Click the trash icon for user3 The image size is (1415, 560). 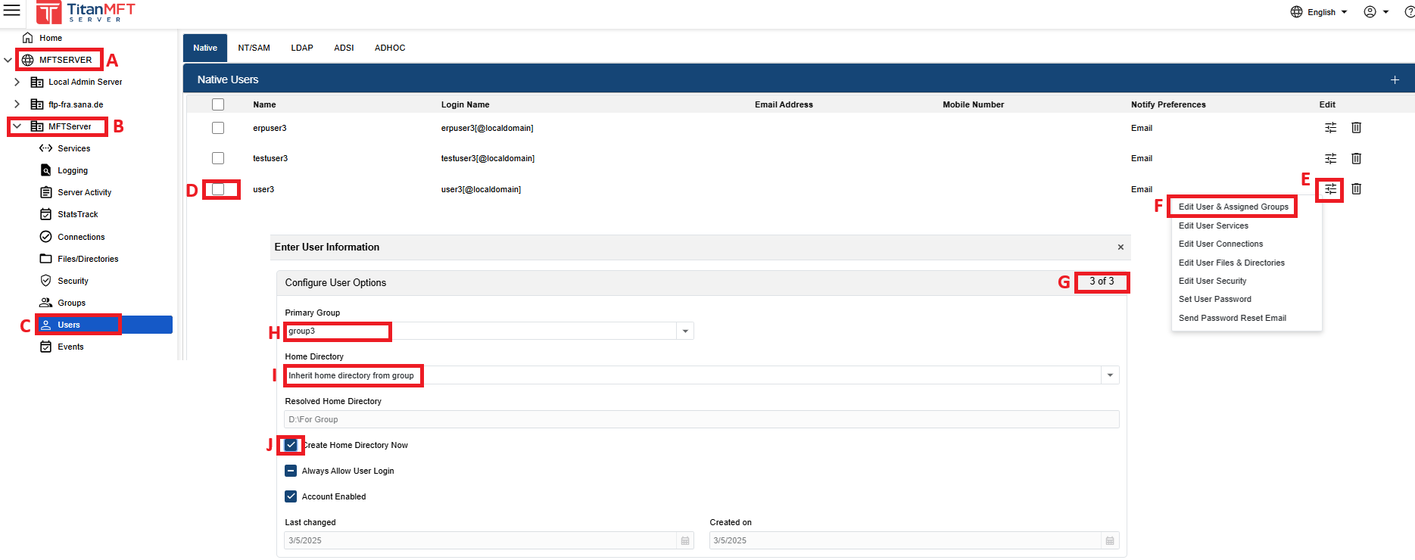coord(1356,189)
